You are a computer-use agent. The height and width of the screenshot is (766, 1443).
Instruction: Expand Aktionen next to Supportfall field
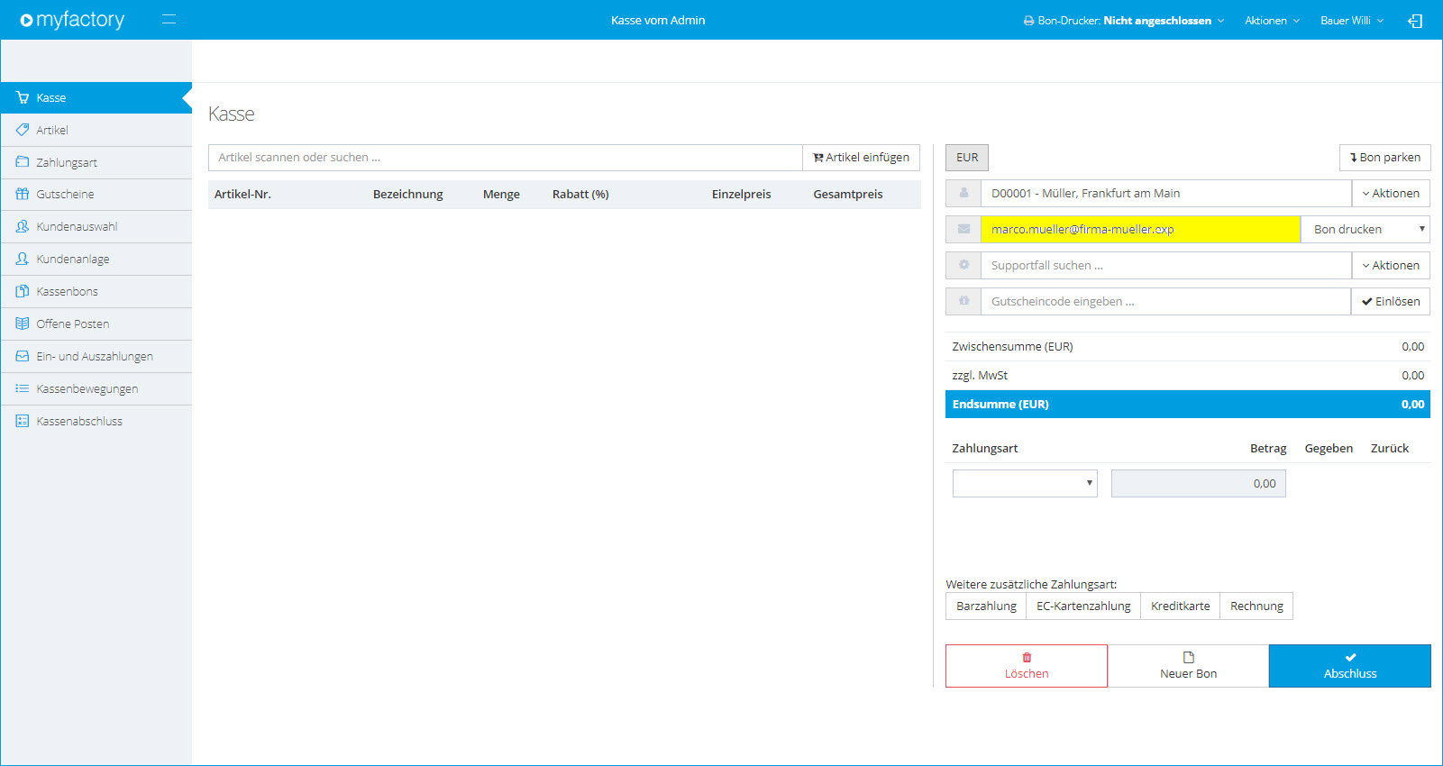coord(1391,265)
